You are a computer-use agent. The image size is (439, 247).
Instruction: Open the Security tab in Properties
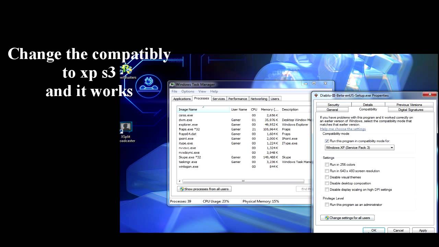(333, 105)
